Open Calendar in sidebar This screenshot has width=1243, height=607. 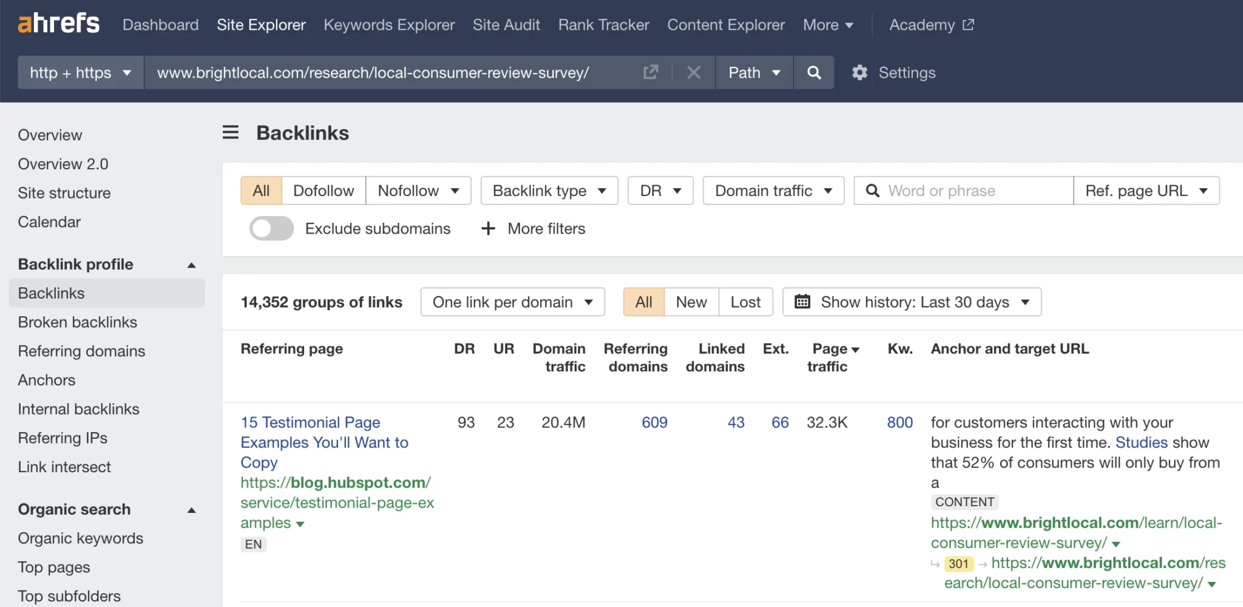pyautogui.click(x=49, y=222)
